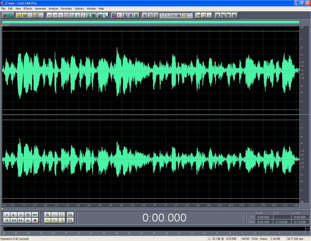Screen dimensions: 311x241
Task: Zoom in horizontally with the magnifier plus
Action: point(48,215)
